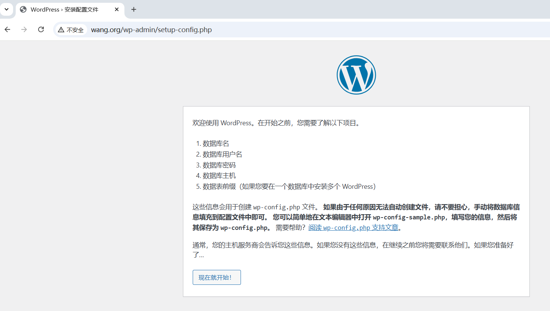Open the 不安全 security warning indicator

(x=71, y=30)
